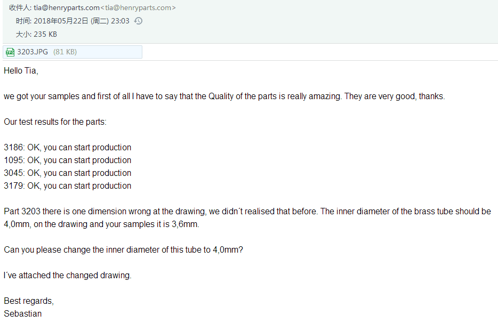
Task: Click the signature name Sebastian
Action: point(22,313)
